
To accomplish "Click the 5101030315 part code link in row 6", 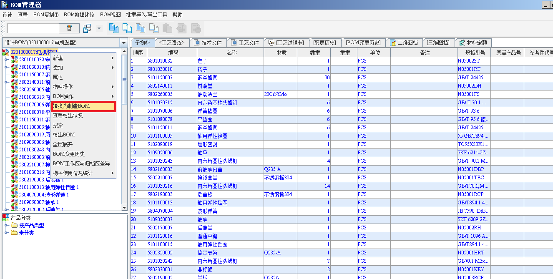I will 160,103.
